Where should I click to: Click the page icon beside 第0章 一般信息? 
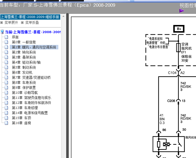click(6, 42)
